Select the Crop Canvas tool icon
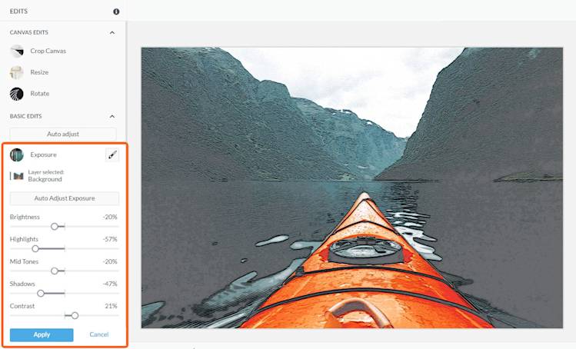576x349 pixels. pos(16,51)
